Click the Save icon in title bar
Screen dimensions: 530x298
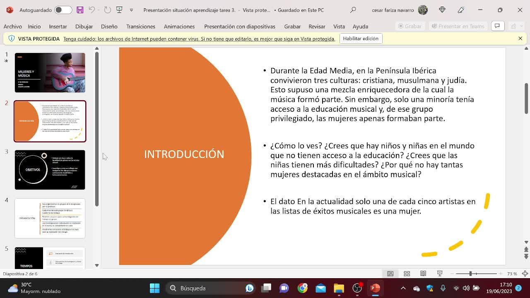(x=80, y=10)
